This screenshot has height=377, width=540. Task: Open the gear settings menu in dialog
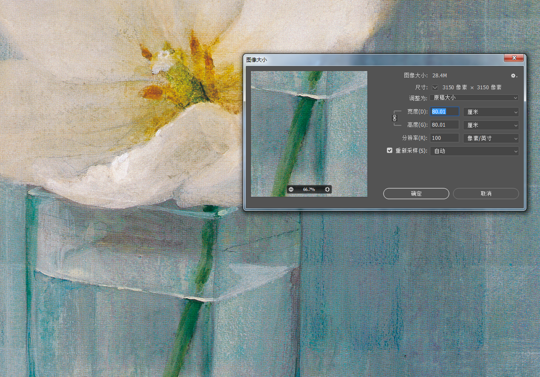(x=514, y=76)
